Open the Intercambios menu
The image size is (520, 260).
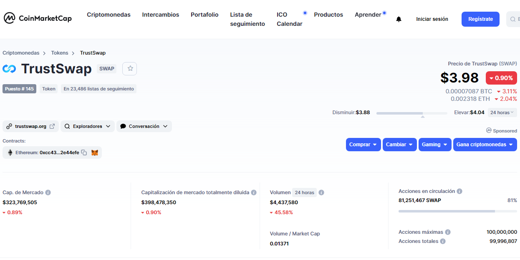click(x=161, y=15)
